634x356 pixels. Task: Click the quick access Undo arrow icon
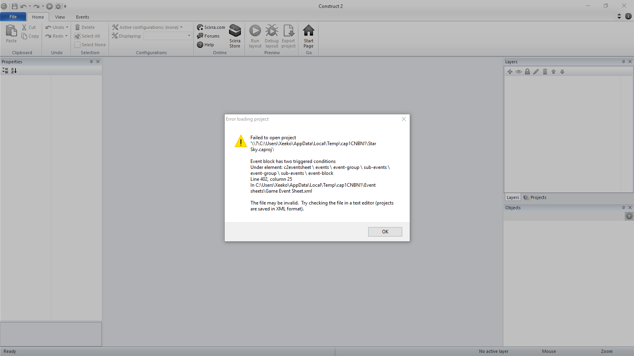23,6
